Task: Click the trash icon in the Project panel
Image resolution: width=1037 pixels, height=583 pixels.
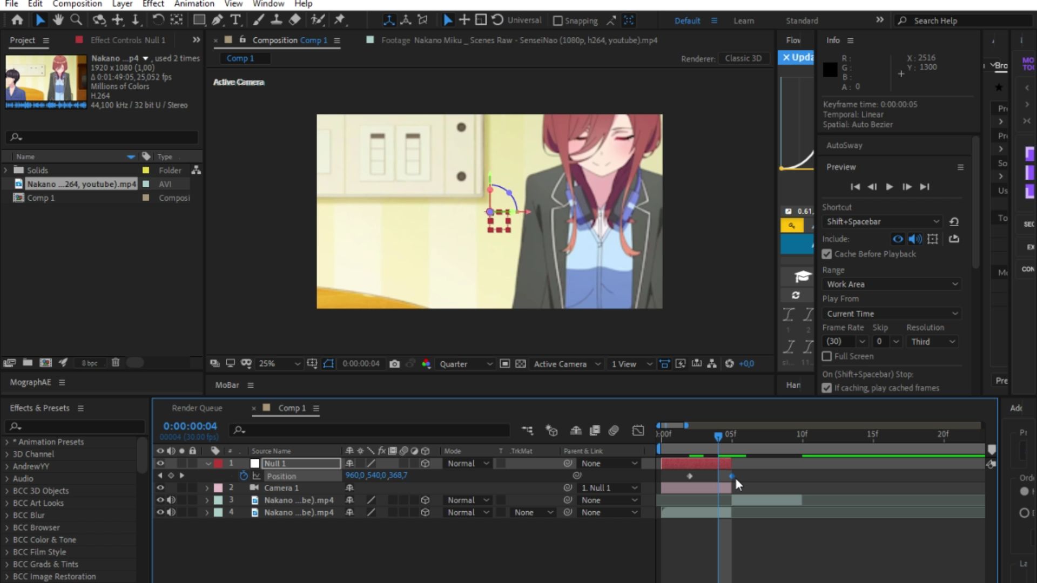Action: pyautogui.click(x=115, y=363)
